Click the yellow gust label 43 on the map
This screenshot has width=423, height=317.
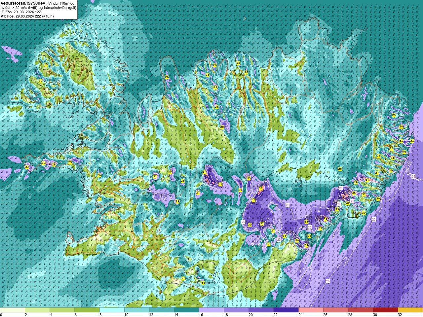(205, 172)
